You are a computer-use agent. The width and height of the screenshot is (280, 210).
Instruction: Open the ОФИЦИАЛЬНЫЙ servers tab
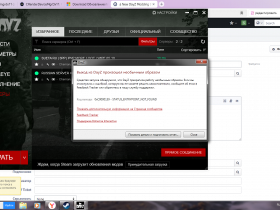point(145,31)
